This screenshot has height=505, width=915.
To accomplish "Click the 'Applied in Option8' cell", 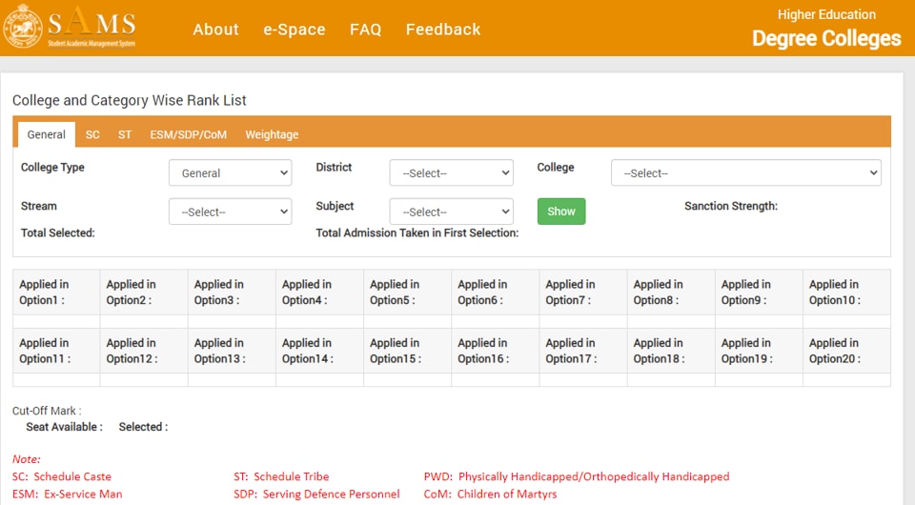I will click(x=671, y=293).
